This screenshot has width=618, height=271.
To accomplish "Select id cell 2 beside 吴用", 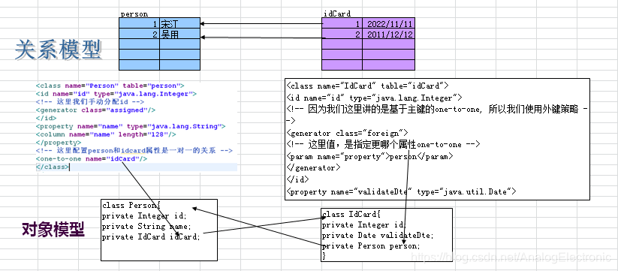I will 139,34.
